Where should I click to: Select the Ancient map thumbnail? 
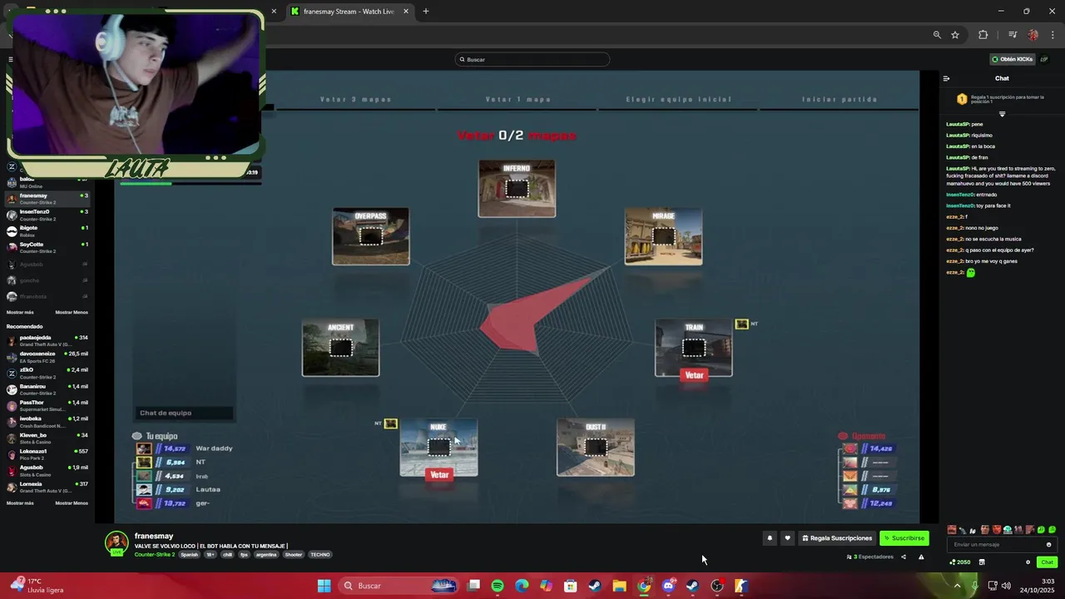coord(341,348)
